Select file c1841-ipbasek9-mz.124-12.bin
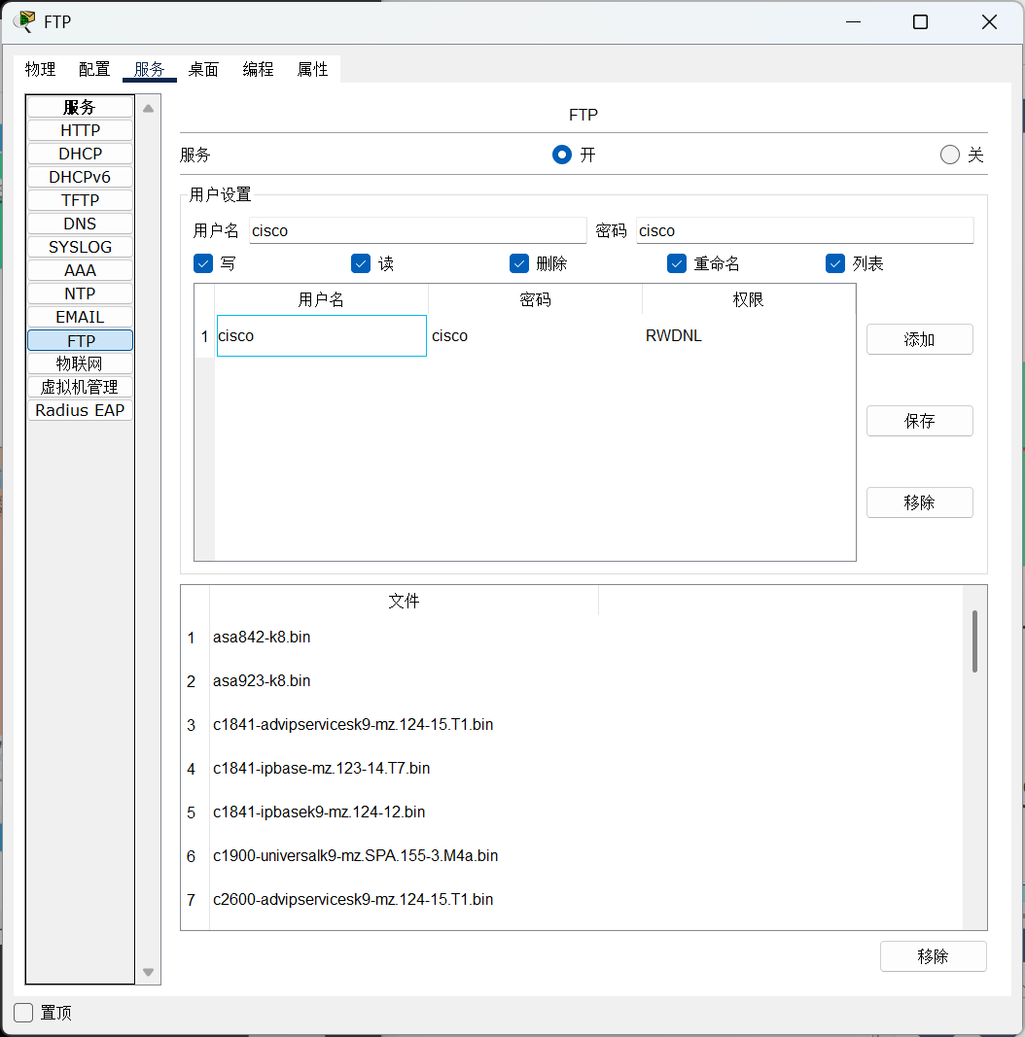This screenshot has width=1025, height=1037. coord(319,812)
